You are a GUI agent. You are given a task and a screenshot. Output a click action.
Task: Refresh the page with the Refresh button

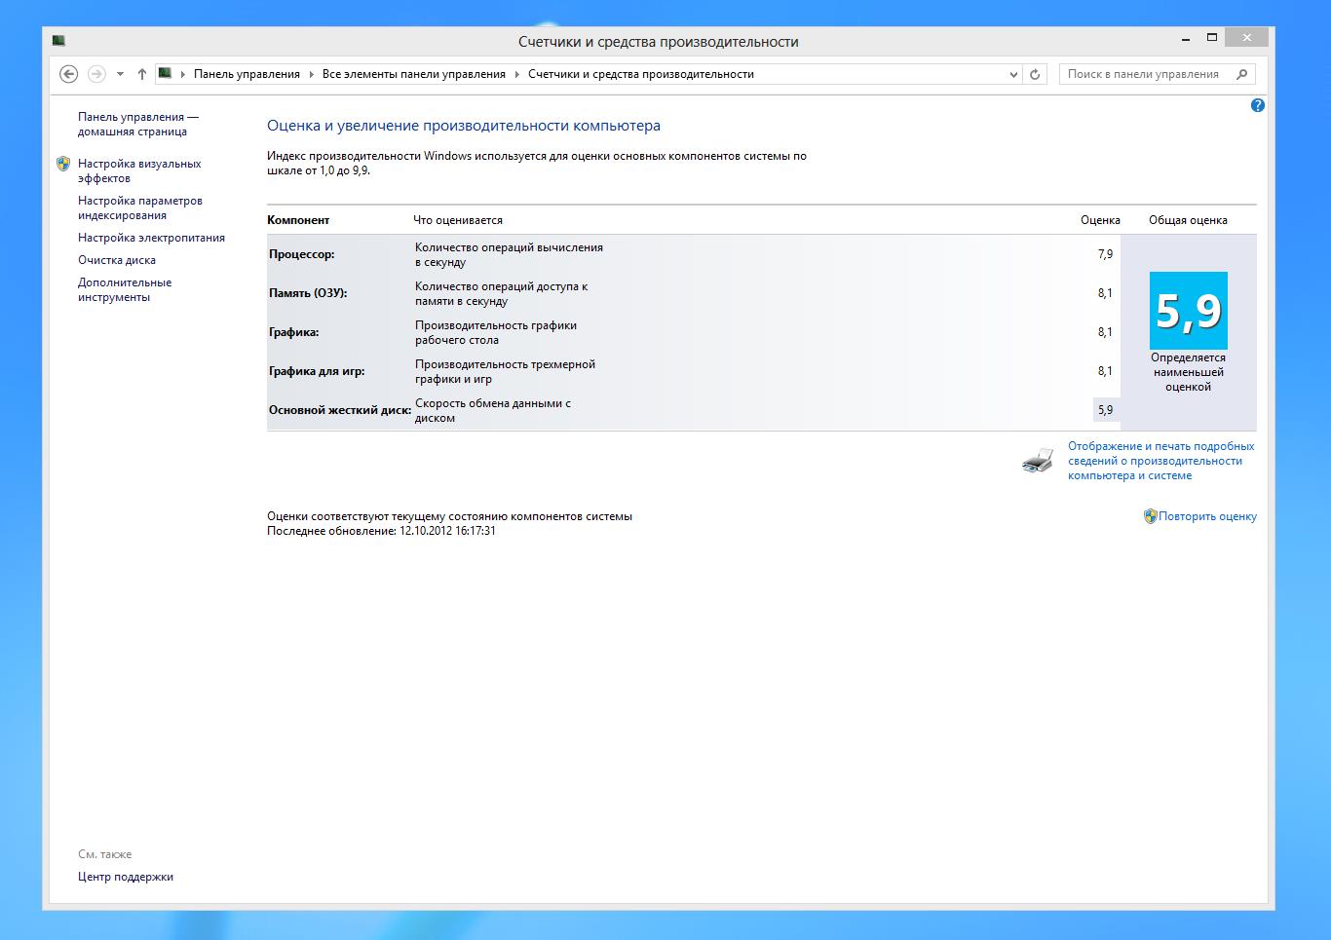coord(1035,74)
